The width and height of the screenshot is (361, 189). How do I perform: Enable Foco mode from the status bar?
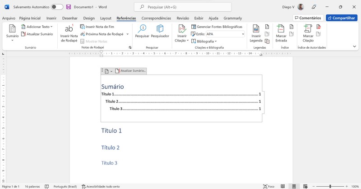coord(268,186)
